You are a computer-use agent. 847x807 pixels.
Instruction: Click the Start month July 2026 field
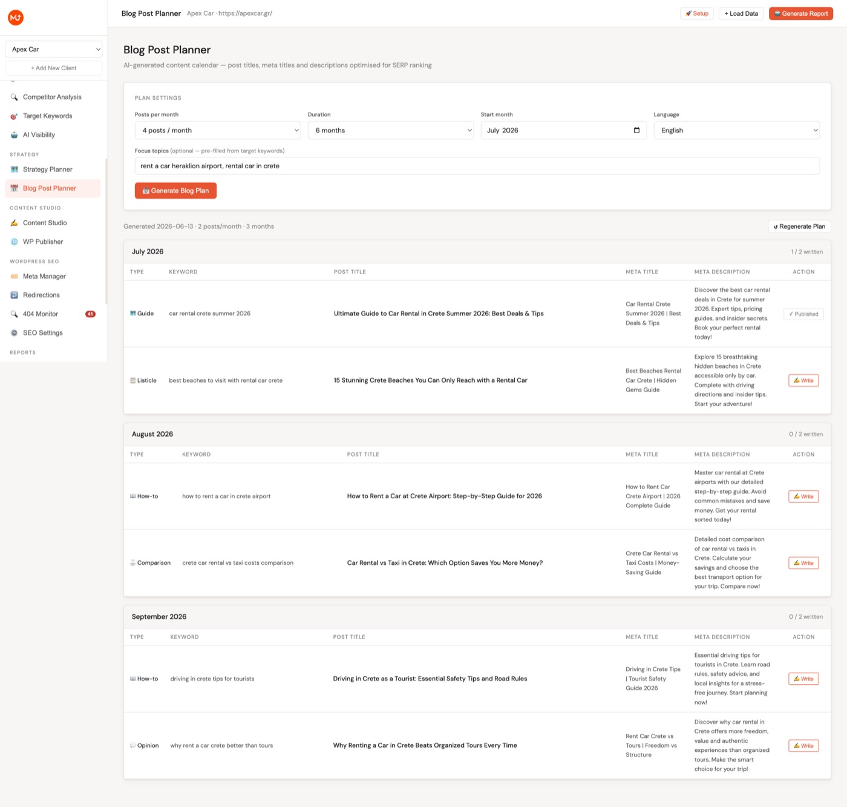click(x=563, y=130)
